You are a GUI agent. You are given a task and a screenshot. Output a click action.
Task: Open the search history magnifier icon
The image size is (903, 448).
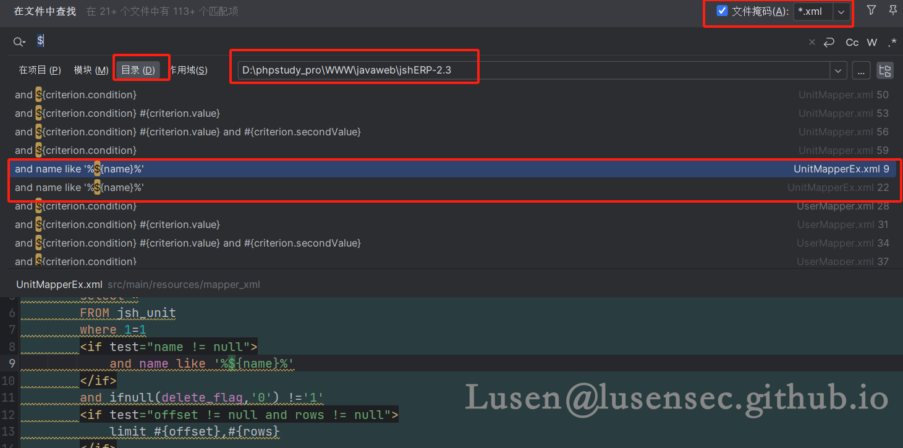click(x=19, y=42)
